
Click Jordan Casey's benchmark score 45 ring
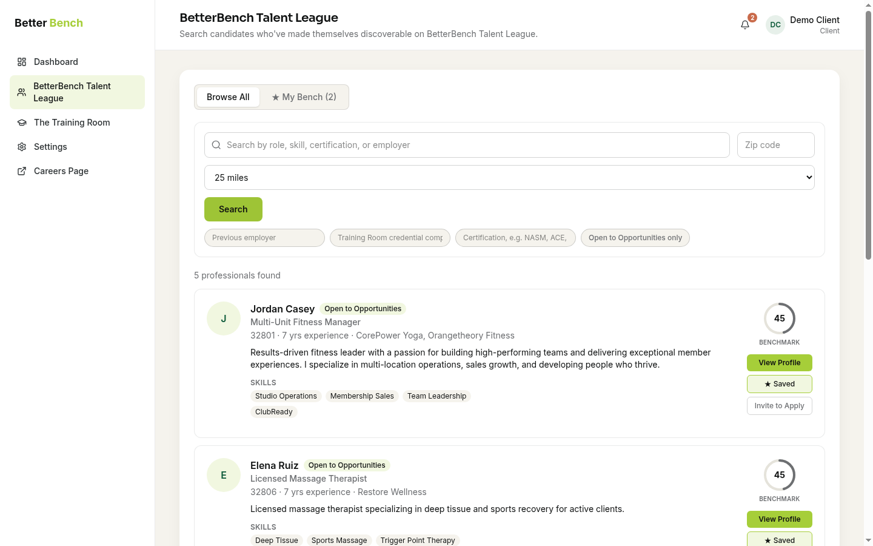click(x=779, y=318)
